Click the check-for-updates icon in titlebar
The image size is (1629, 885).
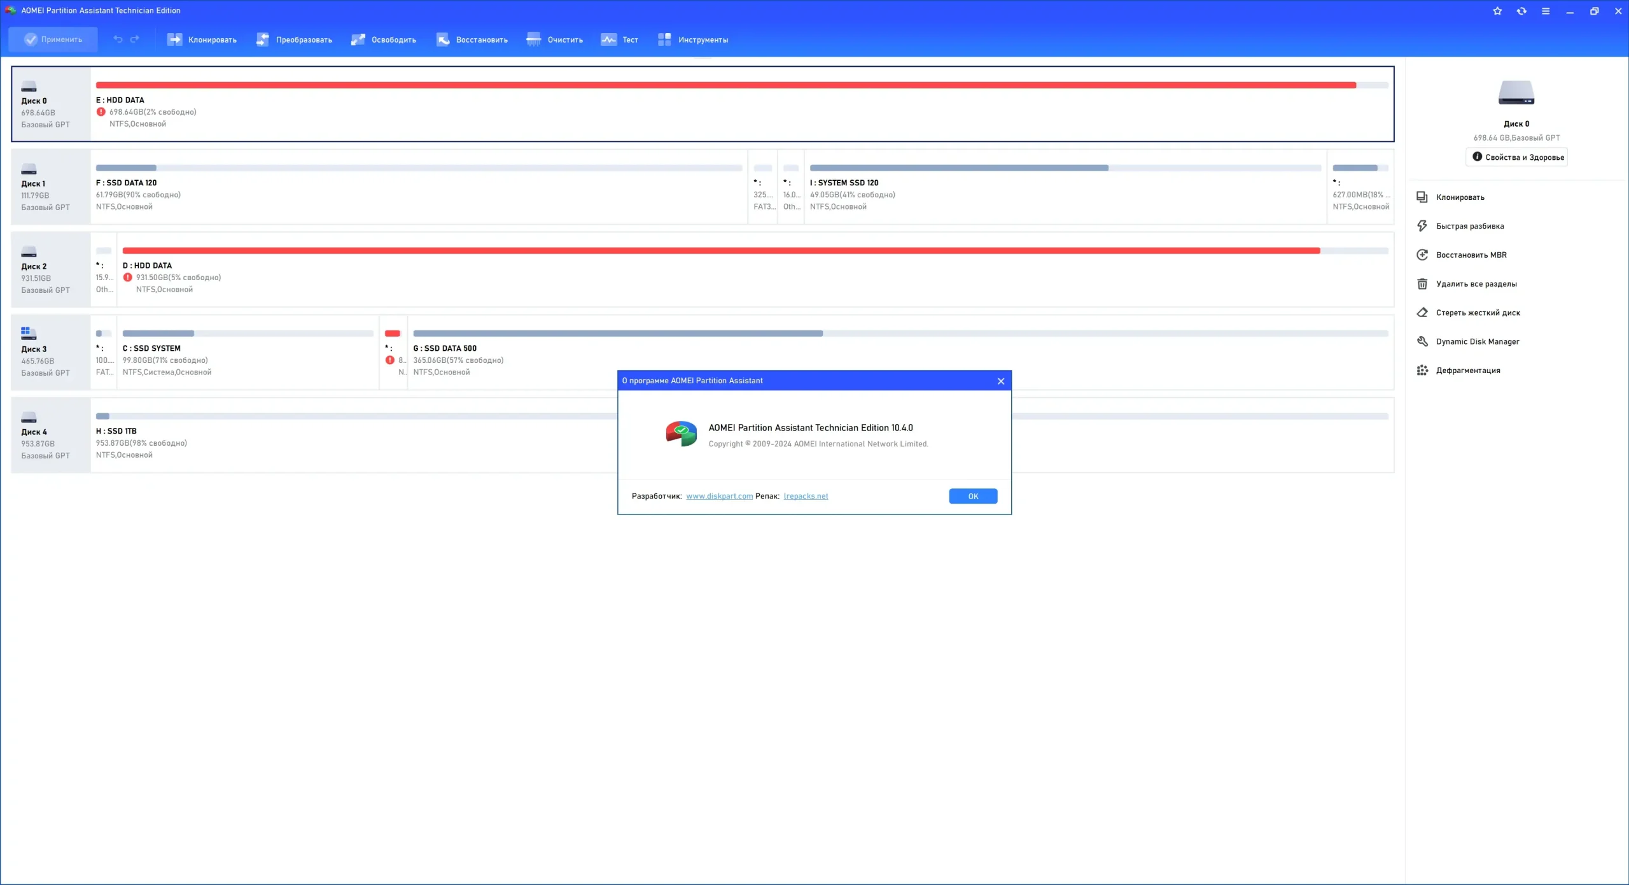pyautogui.click(x=1521, y=10)
